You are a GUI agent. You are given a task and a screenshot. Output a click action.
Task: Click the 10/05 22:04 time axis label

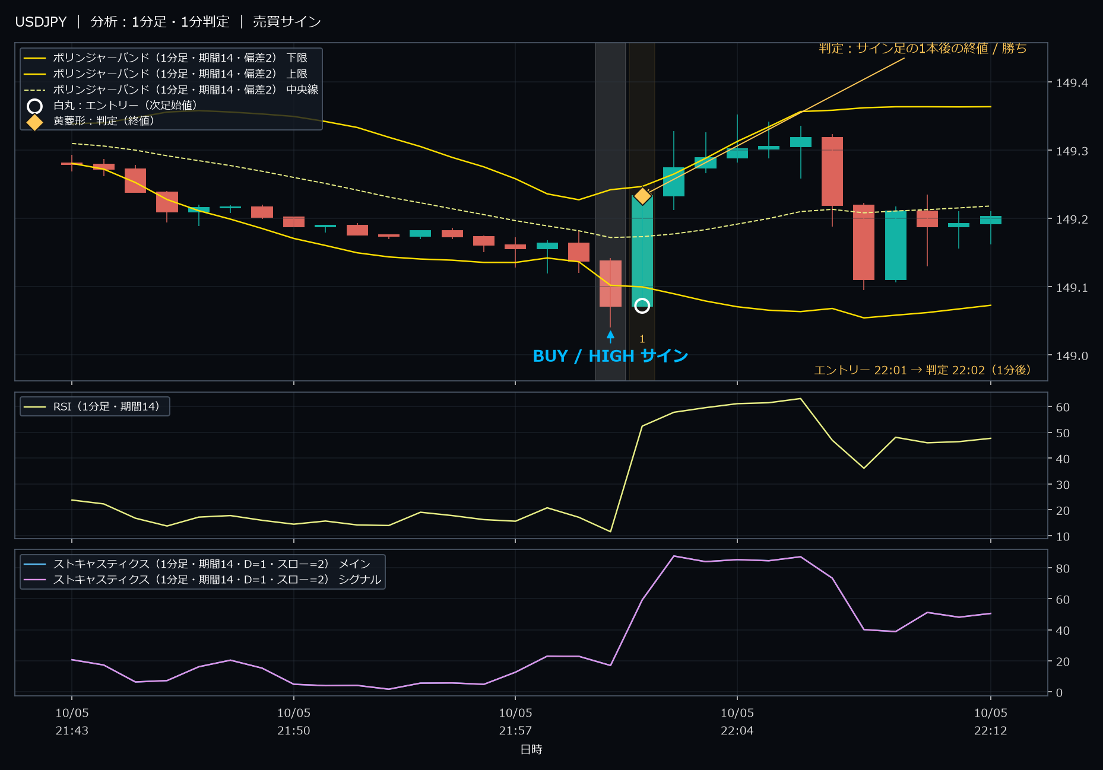point(737,721)
